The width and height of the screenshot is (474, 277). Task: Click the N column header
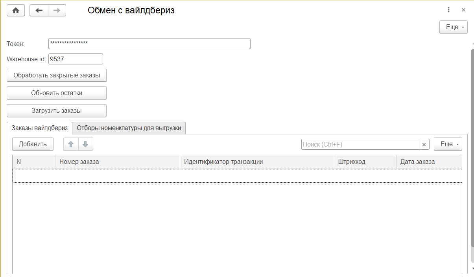point(34,162)
